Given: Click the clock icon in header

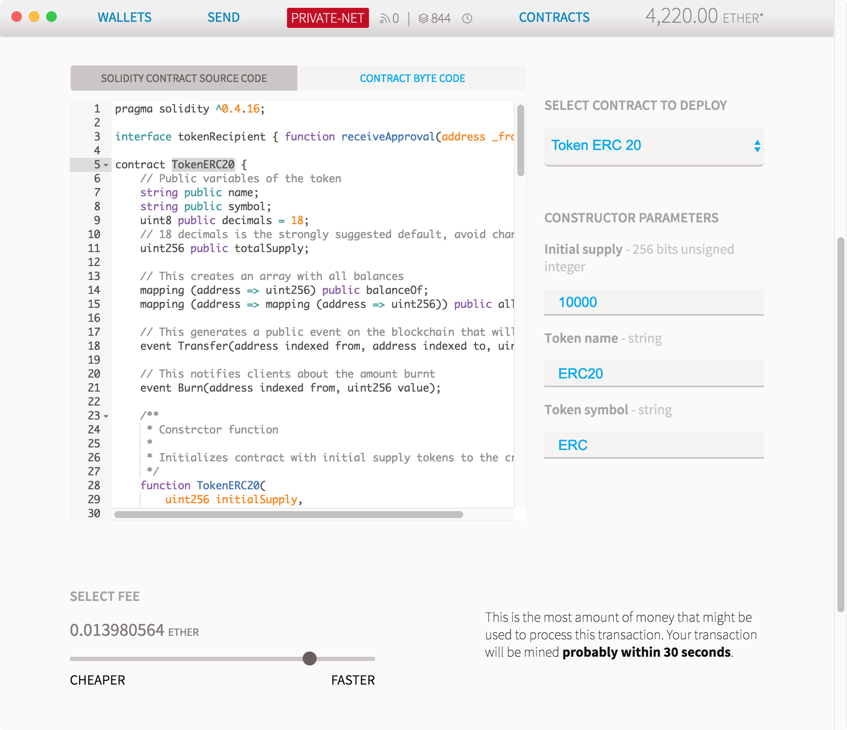Looking at the screenshot, I should pos(467,18).
